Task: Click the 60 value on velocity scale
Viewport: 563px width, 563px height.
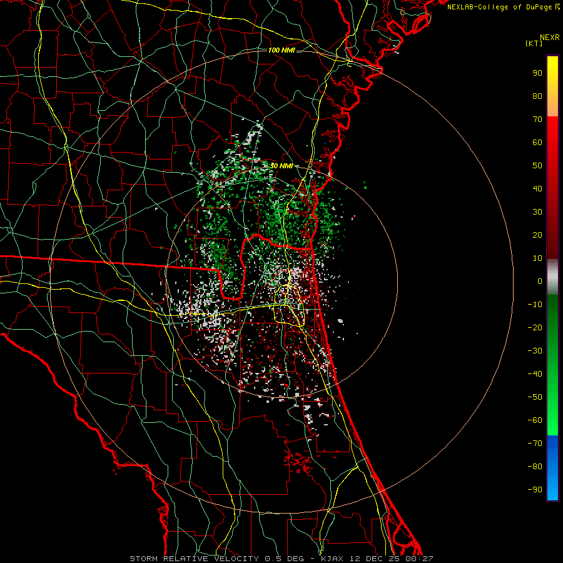Action: (537, 142)
